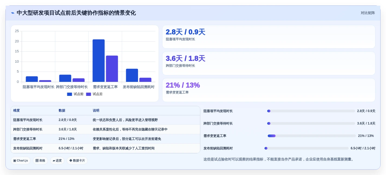Viewport: 386px width, 175px height.
Task: Click the footnote about 试点验收 indicators
Action: pyautogui.click(x=279, y=159)
